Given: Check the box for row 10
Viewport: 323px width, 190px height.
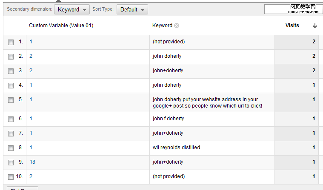Looking at the screenshot, I should (x=11, y=177).
